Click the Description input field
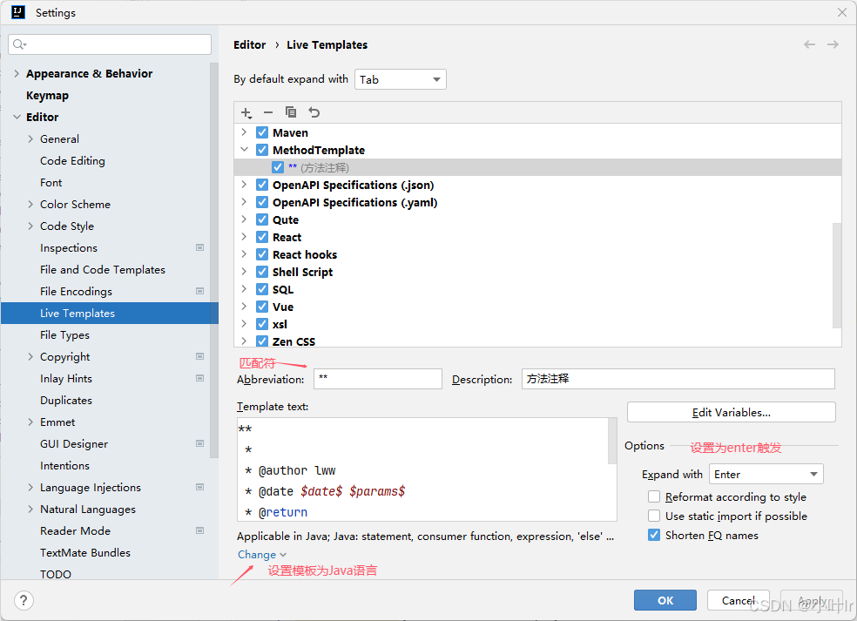 (x=678, y=379)
